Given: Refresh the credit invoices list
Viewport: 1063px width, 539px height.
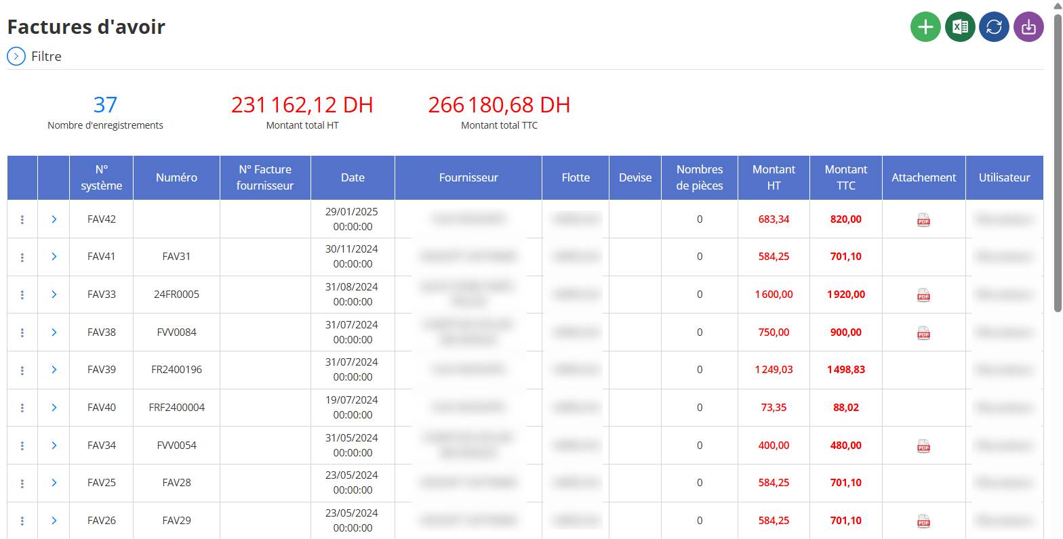Looking at the screenshot, I should coord(995,27).
